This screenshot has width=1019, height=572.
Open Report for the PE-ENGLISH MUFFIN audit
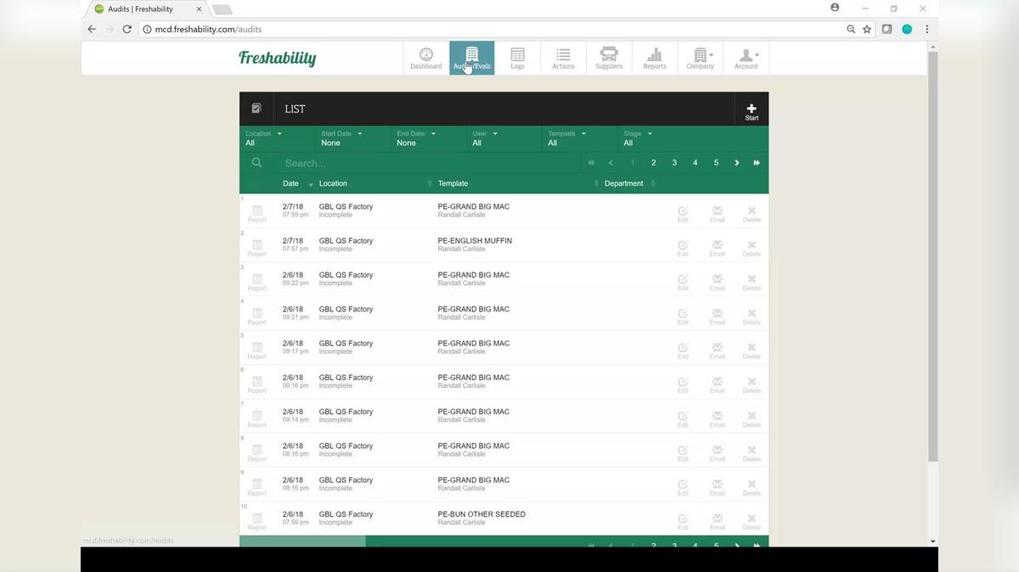click(x=257, y=247)
